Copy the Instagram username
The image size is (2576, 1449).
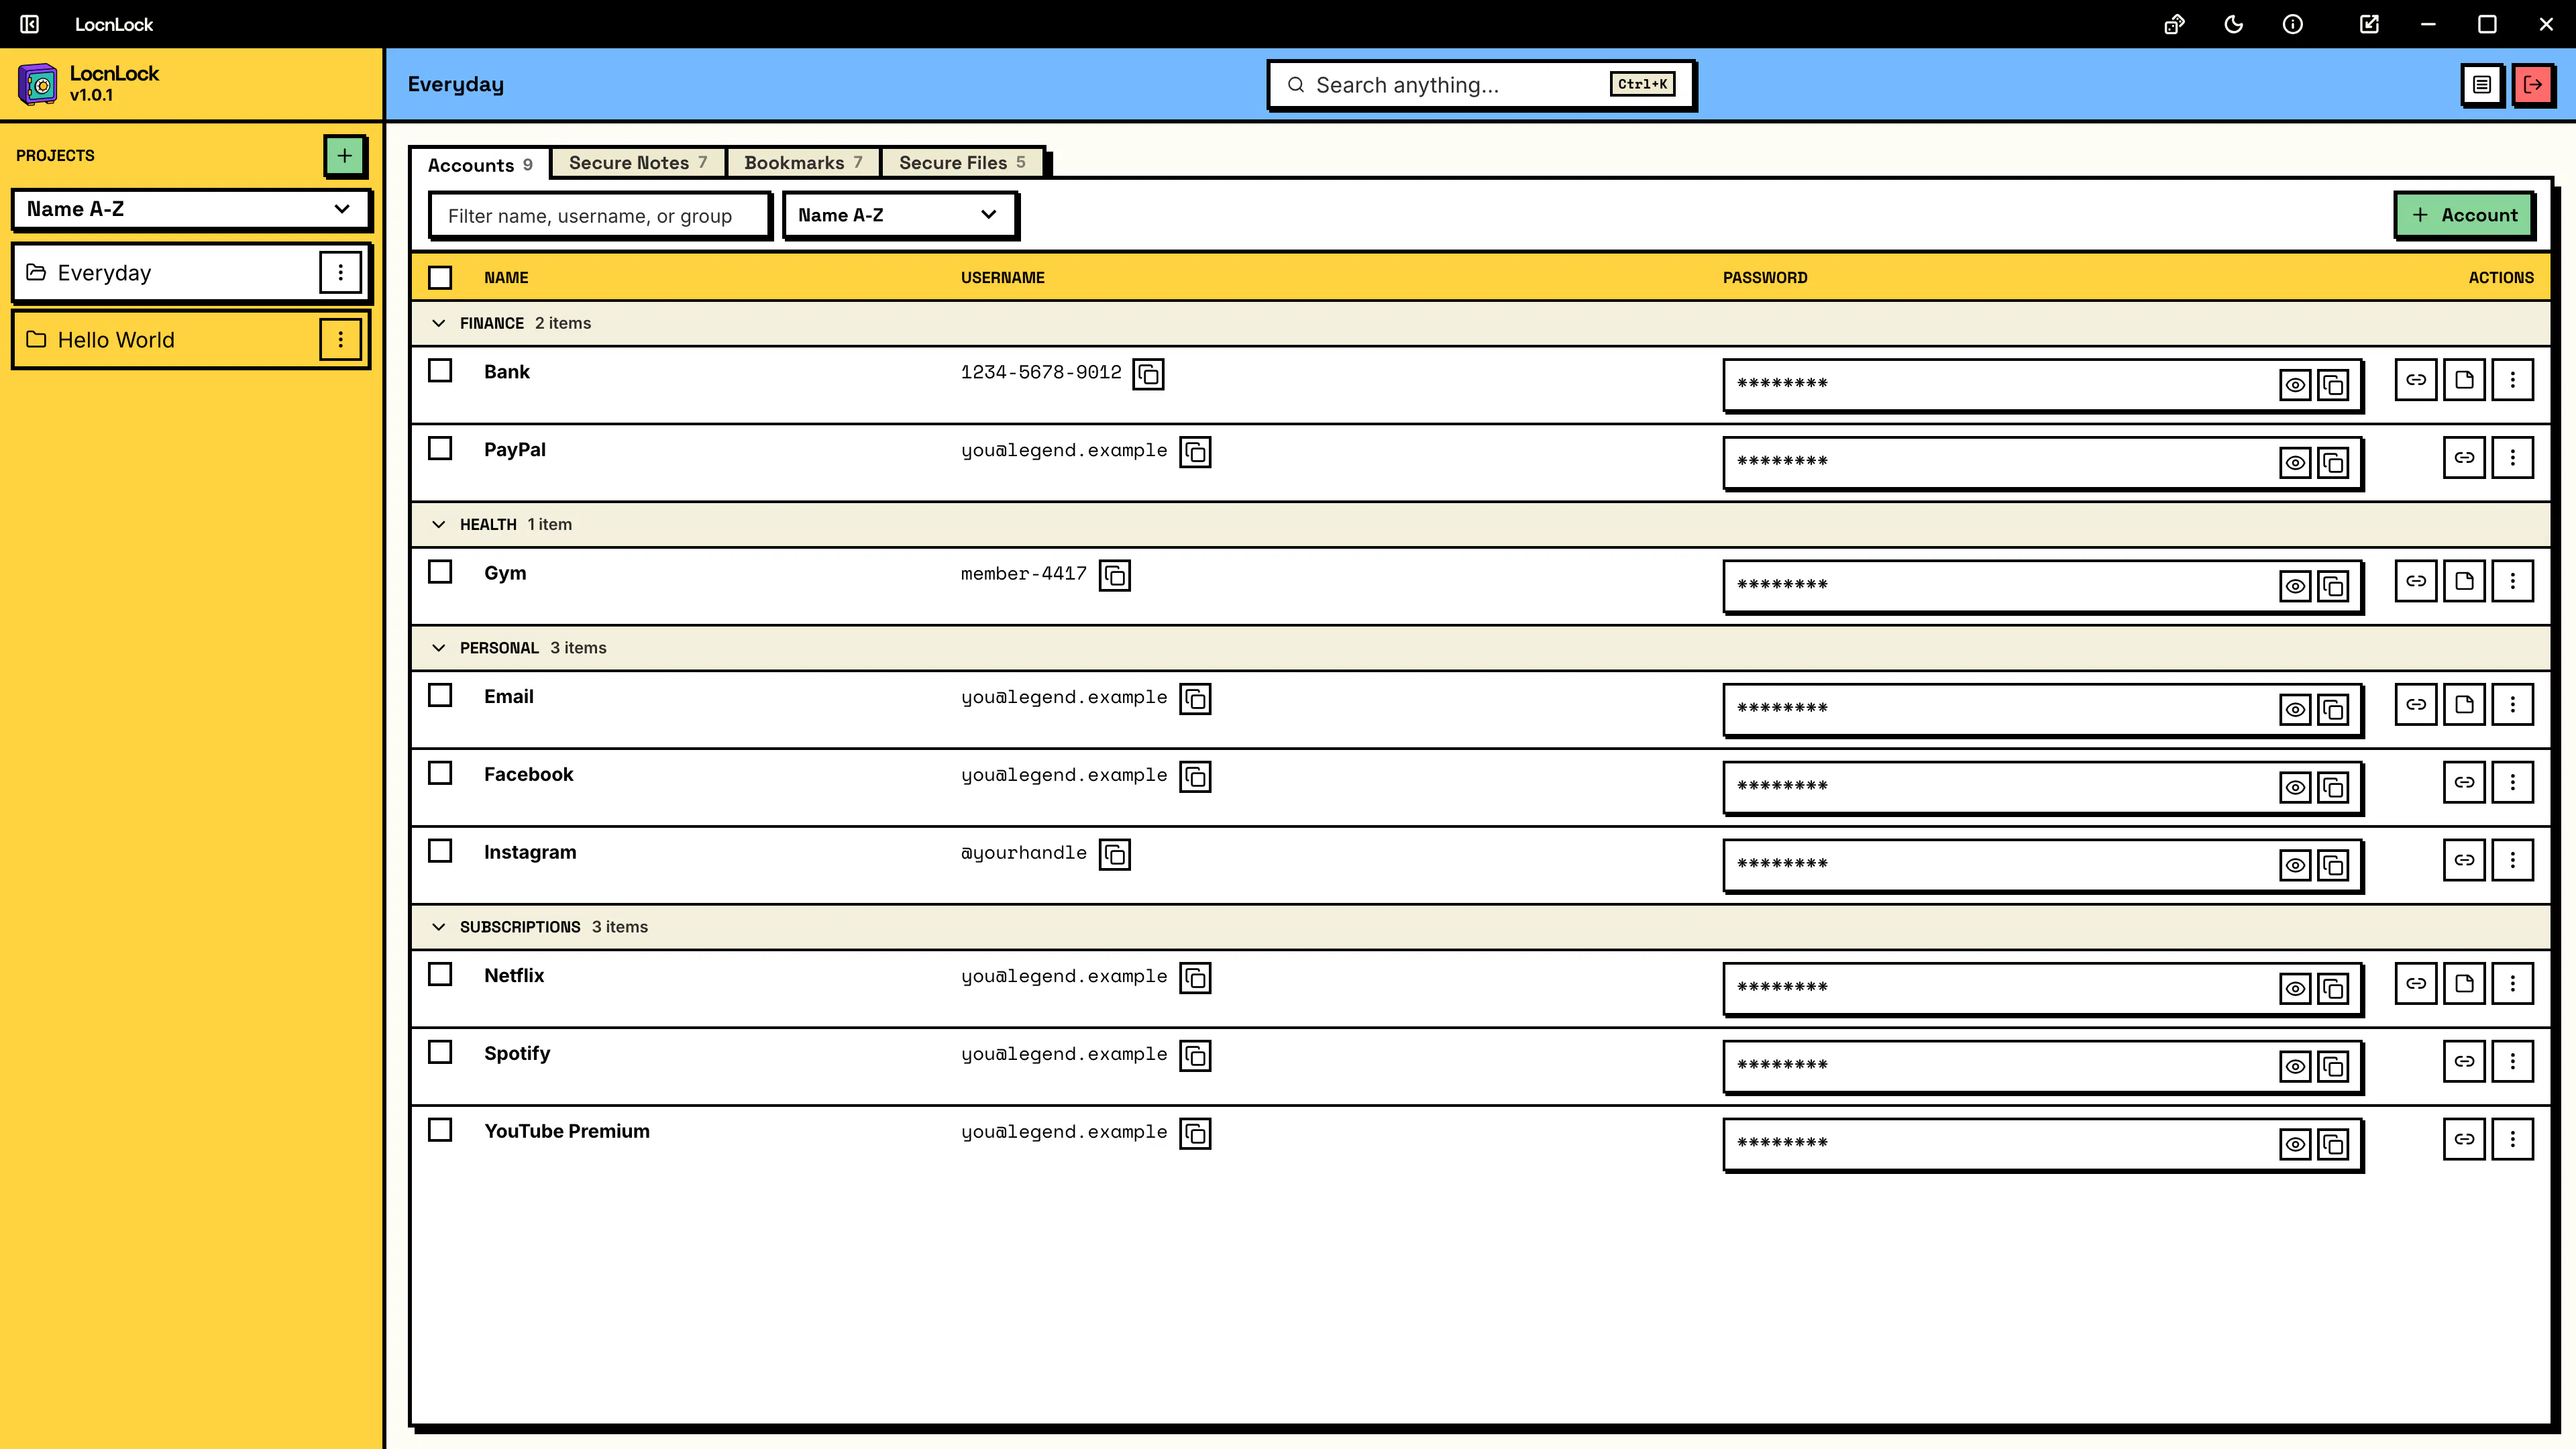point(1114,855)
